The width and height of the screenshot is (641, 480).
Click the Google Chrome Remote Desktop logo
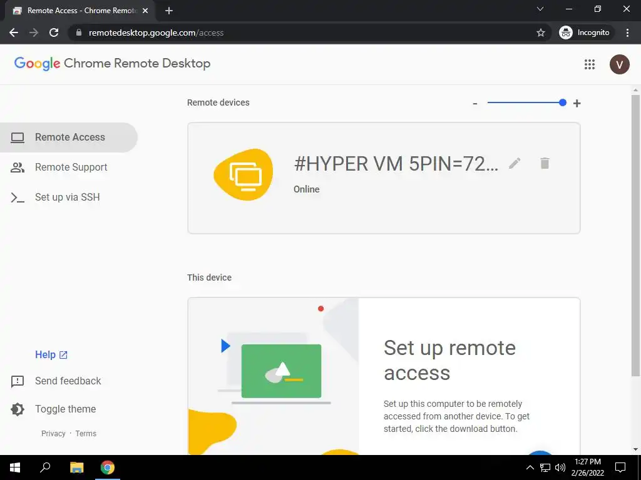coord(113,64)
